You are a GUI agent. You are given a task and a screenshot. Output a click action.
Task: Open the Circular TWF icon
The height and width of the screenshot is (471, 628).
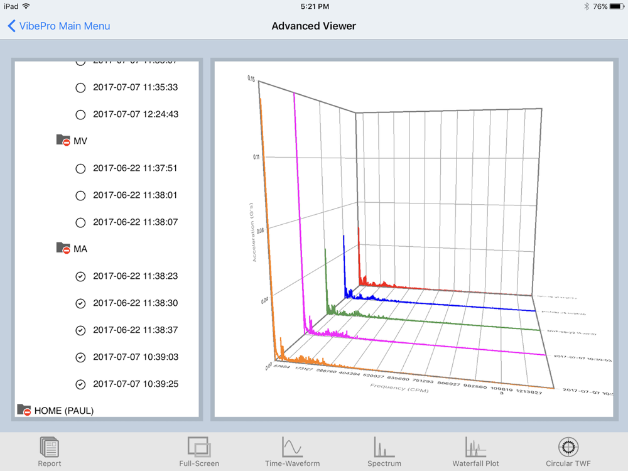tap(568, 447)
